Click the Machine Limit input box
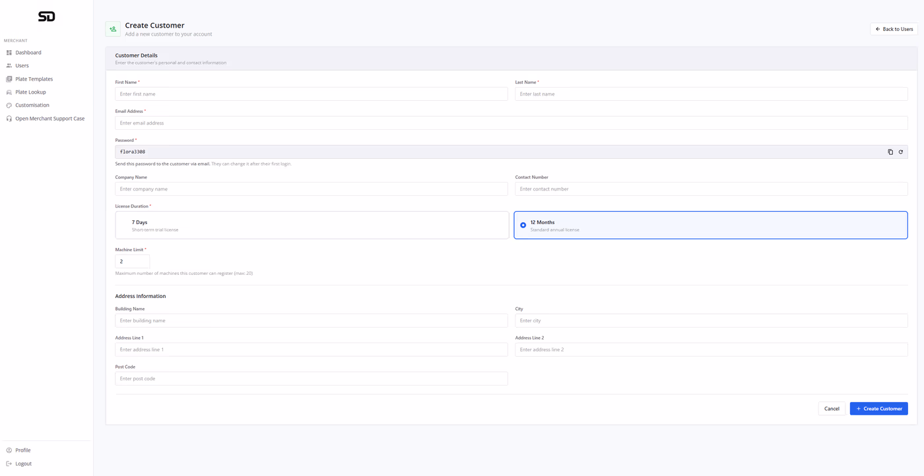Image resolution: width=924 pixels, height=476 pixels. coord(131,261)
